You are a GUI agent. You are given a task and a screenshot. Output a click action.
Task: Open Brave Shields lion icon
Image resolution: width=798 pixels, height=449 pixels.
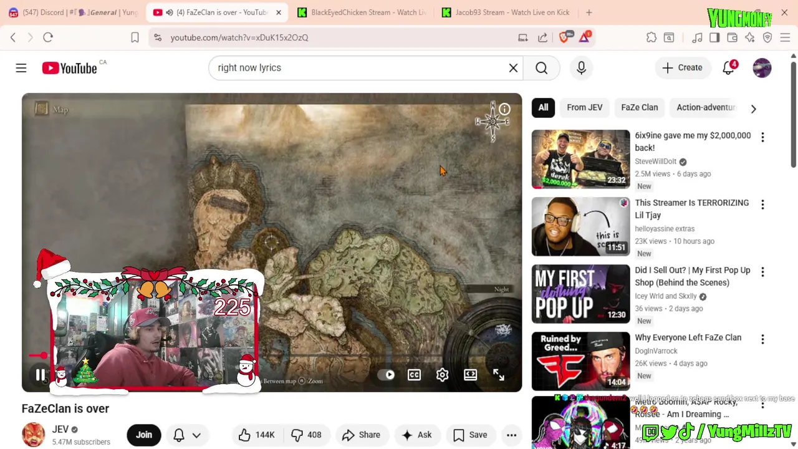pyautogui.click(x=564, y=37)
